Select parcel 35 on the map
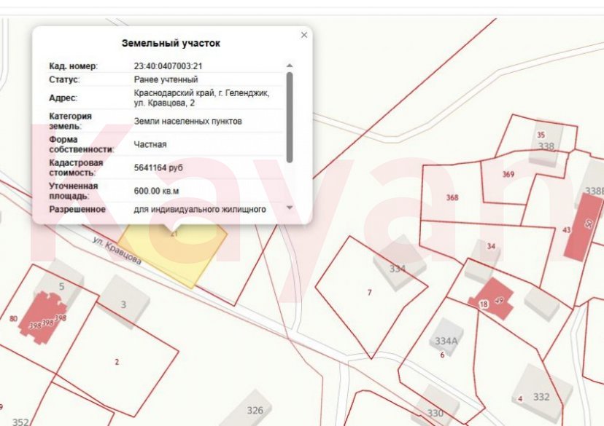This screenshot has height=426, width=604. (x=541, y=135)
